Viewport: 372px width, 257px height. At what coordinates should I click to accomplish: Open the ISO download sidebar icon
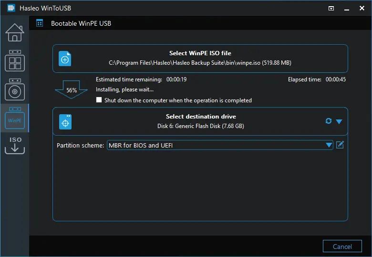coord(15,145)
